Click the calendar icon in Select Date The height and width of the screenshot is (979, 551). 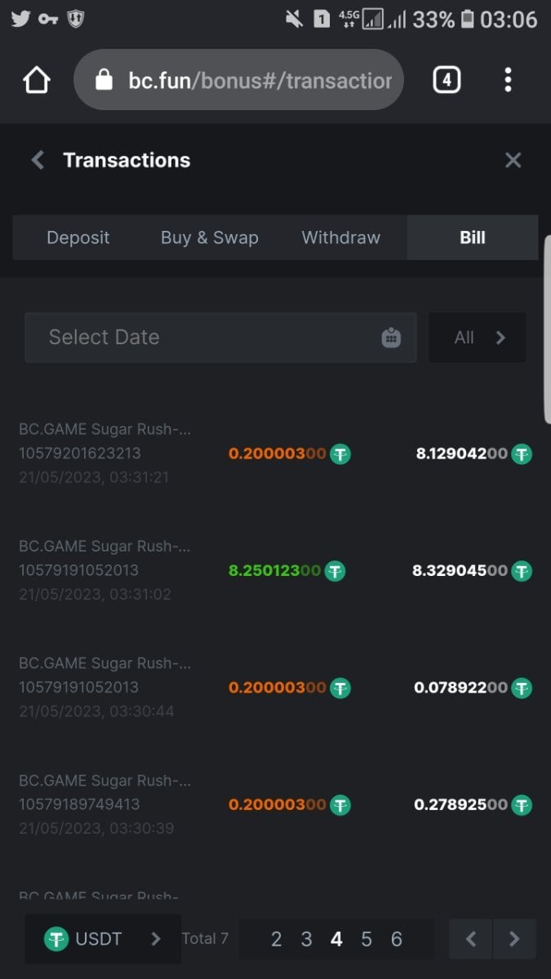click(391, 337)
